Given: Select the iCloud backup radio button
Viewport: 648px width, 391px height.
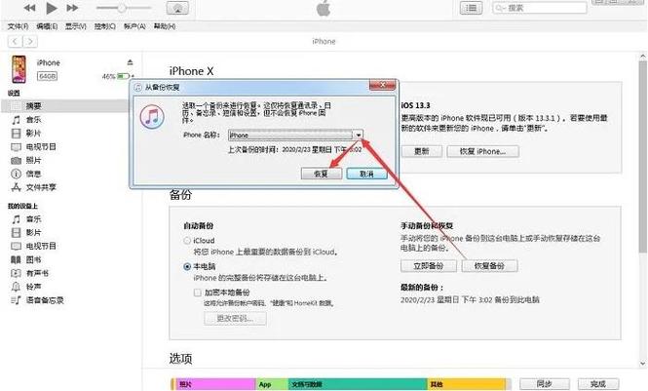Looking at the screenshot, I should 187,241.
